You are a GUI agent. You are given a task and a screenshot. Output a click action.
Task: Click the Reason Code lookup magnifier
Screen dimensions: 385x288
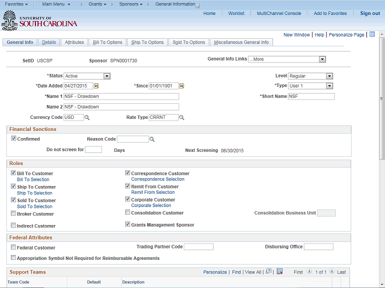pyautogui.click(x=152, y=139)
